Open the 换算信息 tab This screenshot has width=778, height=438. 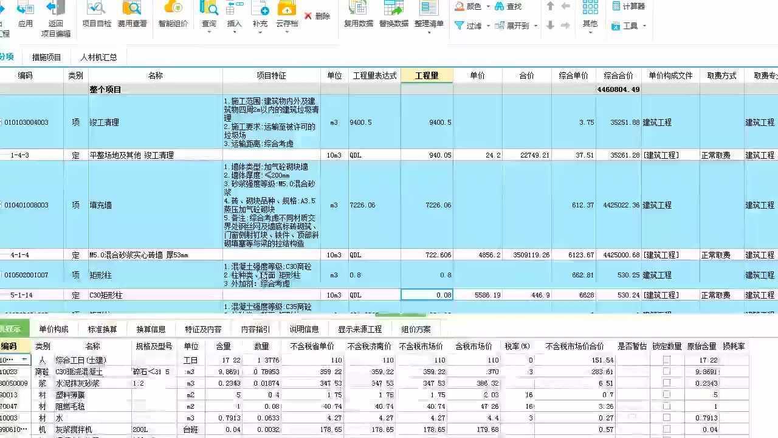[x=151, y=329]
